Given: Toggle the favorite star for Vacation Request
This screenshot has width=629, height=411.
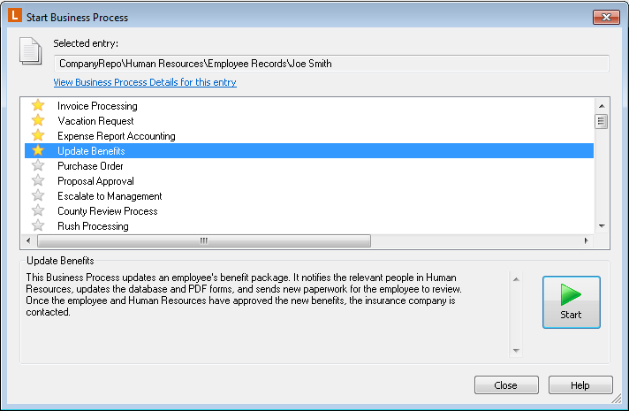Looking at the screenshot, I should 38,121.
